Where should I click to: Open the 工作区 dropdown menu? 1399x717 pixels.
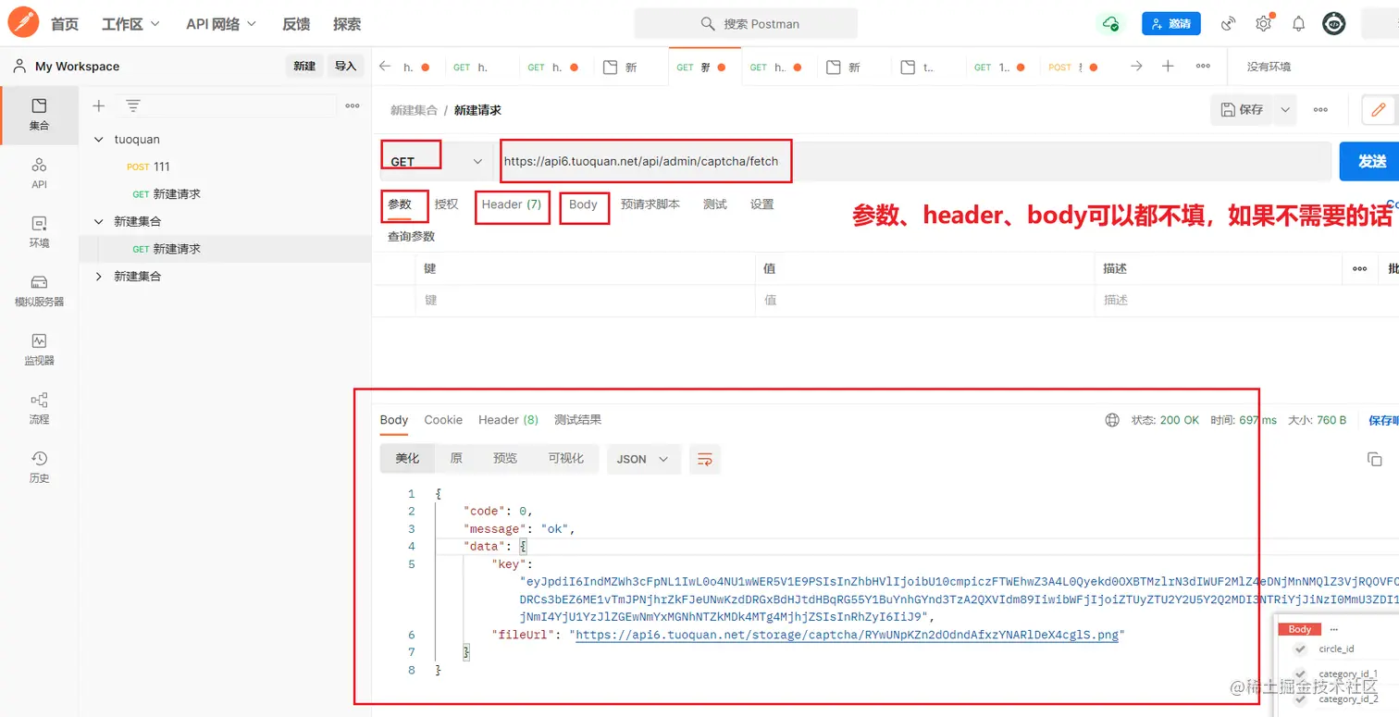pyautogui.click(x=130, y=24)
